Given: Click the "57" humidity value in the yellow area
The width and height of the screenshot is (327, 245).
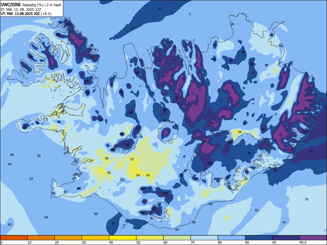Looking at the screenshot, I should coord(132,159).
